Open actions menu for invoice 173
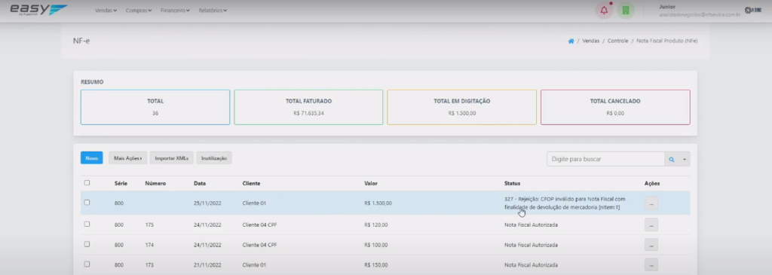 point(651,264)
